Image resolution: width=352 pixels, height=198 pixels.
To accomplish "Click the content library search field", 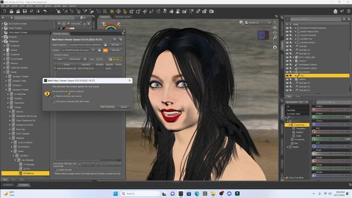I will (44, 18).
